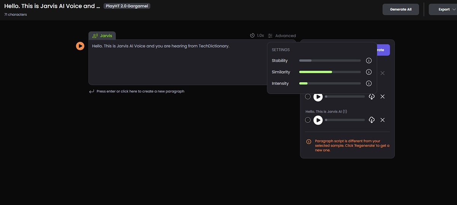Image resolution: width=457 pixels, height=205 pixels.
Task: Click the Similarity info icon
Action: tap(368, 72)
